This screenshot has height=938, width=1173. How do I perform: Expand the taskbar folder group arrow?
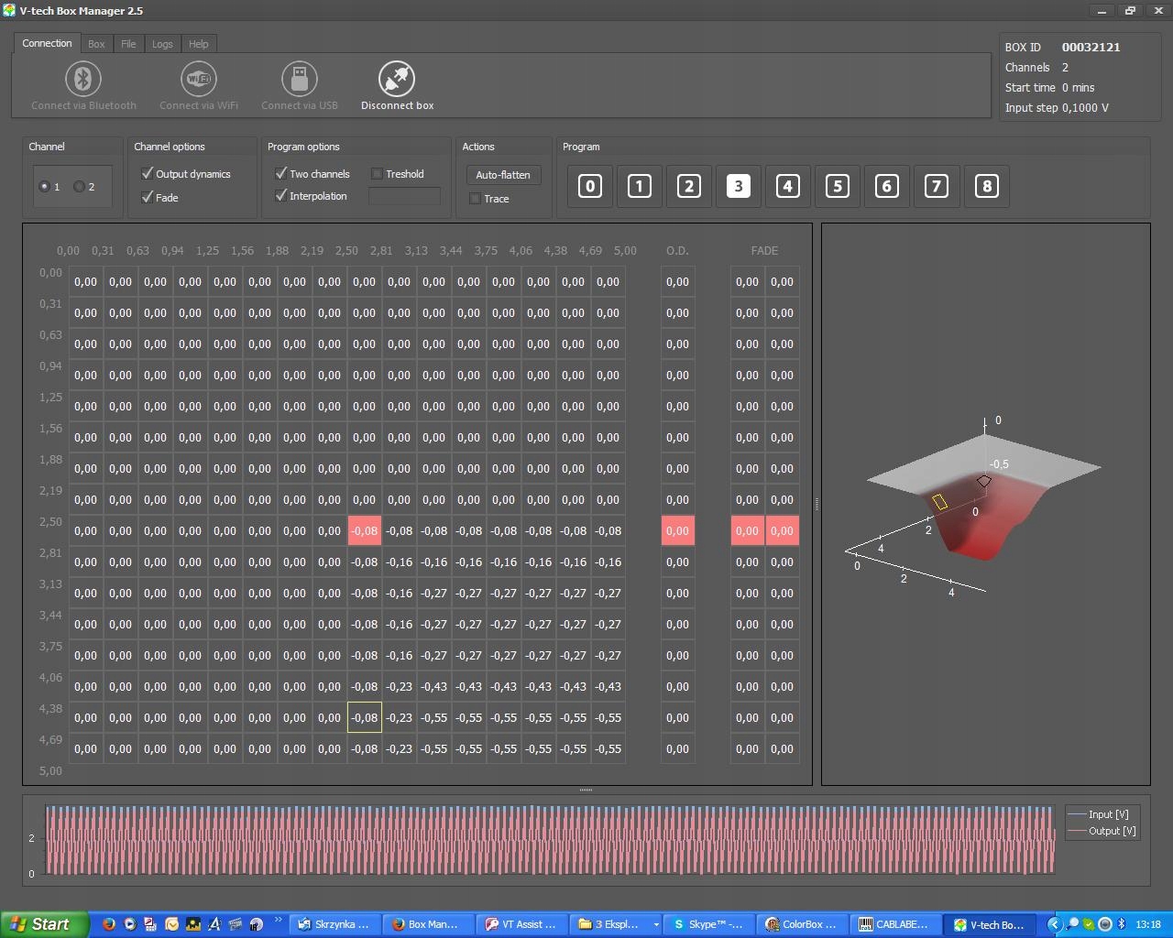point(655,924)
